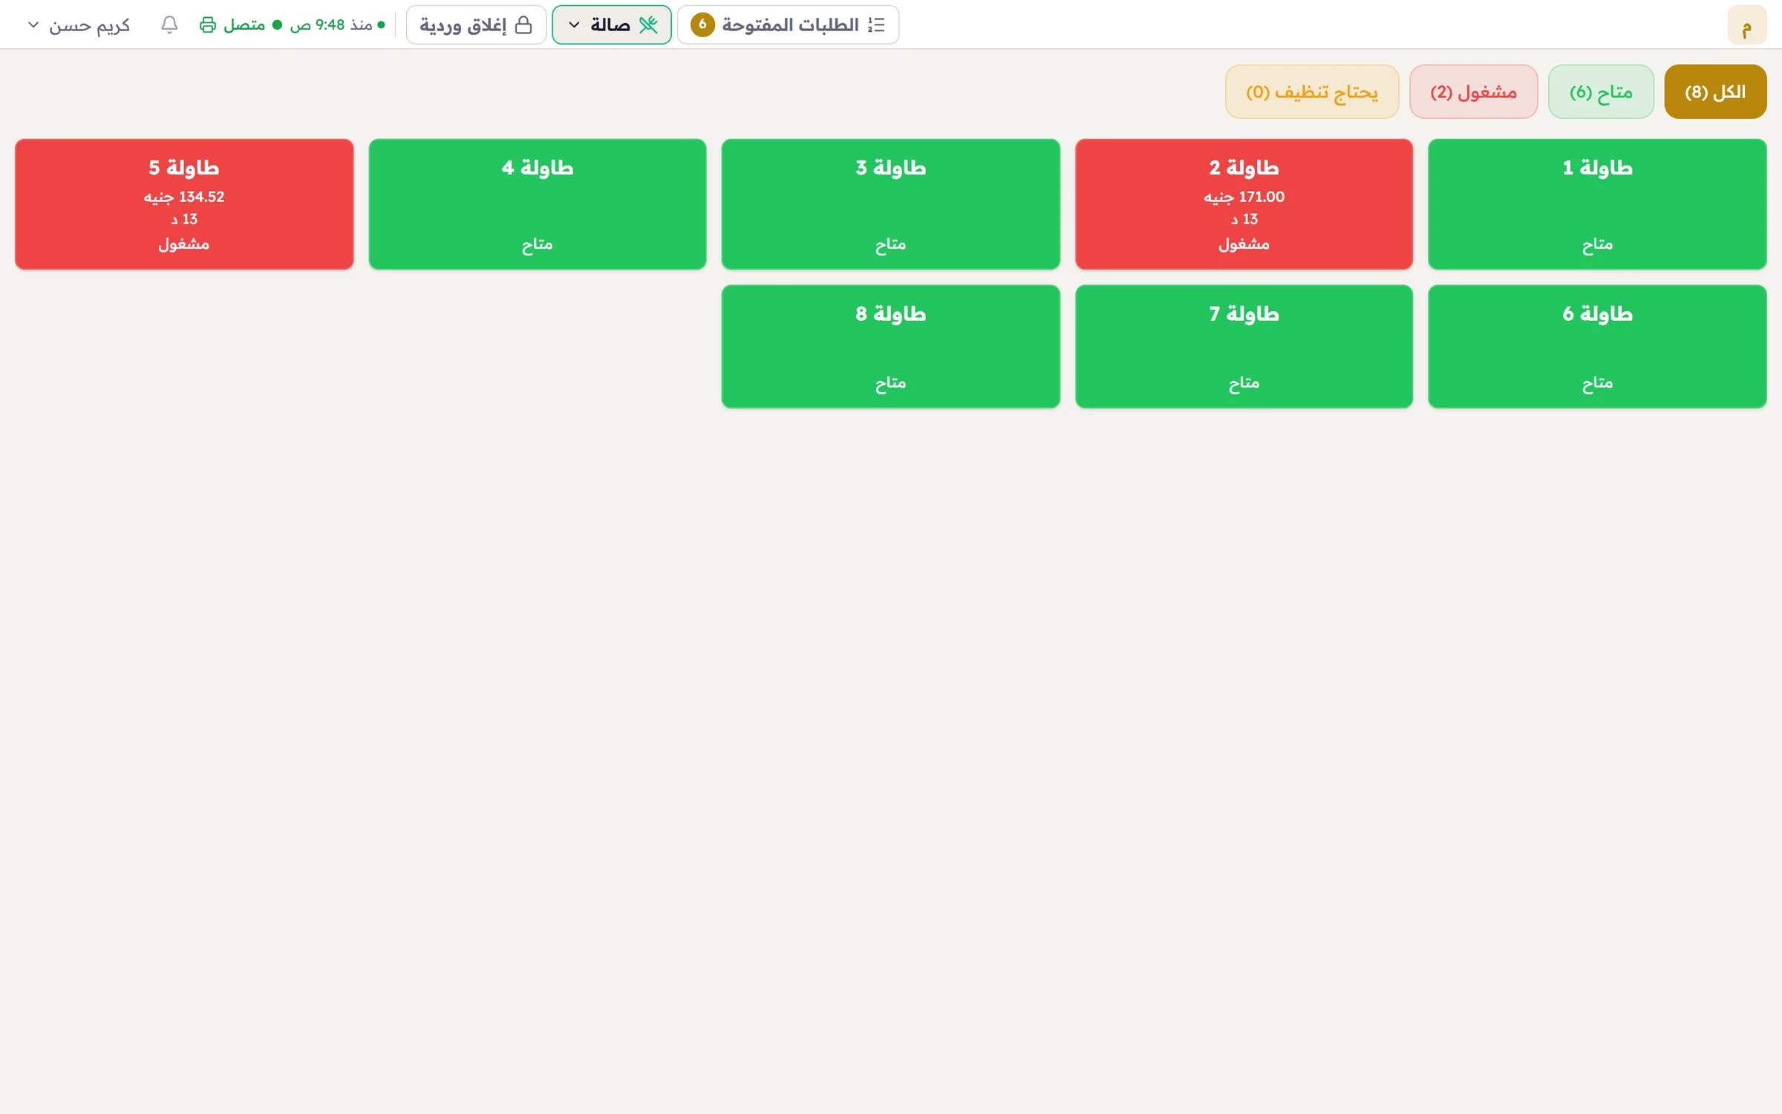1782x1114 pixels.
Task: Click the printer connection status icon
Action: (x=208, y=25)
